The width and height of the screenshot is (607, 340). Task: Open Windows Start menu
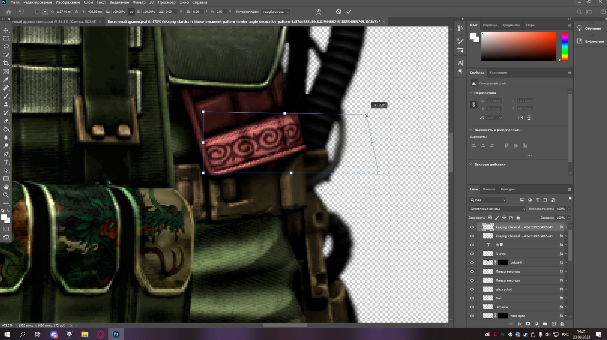click(x=7, y=334)
